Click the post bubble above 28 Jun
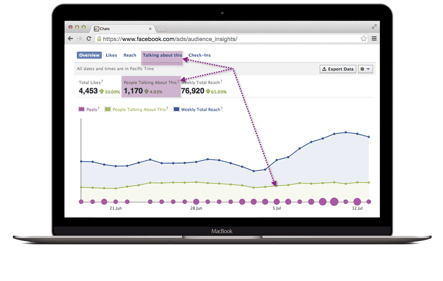 click(196, 202)
